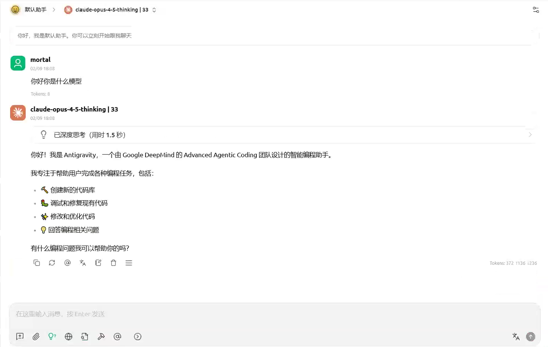This screenshot has width=548, height=347.
Task: Click translate icon in input bar
Action: coord(516,337)
